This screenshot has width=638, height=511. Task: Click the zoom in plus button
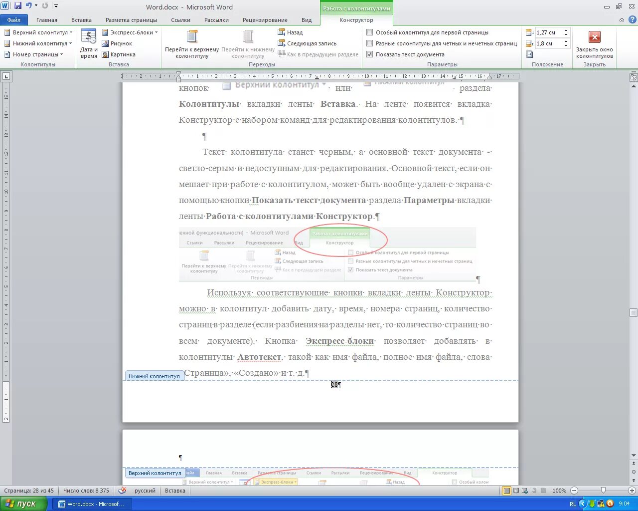click(632, 491)
